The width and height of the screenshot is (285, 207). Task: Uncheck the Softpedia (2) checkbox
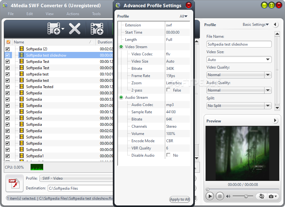tap(8, 49)
